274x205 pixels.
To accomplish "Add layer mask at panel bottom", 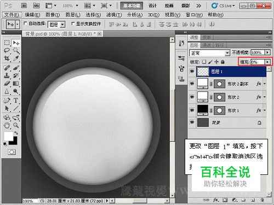I will (225, 200).
